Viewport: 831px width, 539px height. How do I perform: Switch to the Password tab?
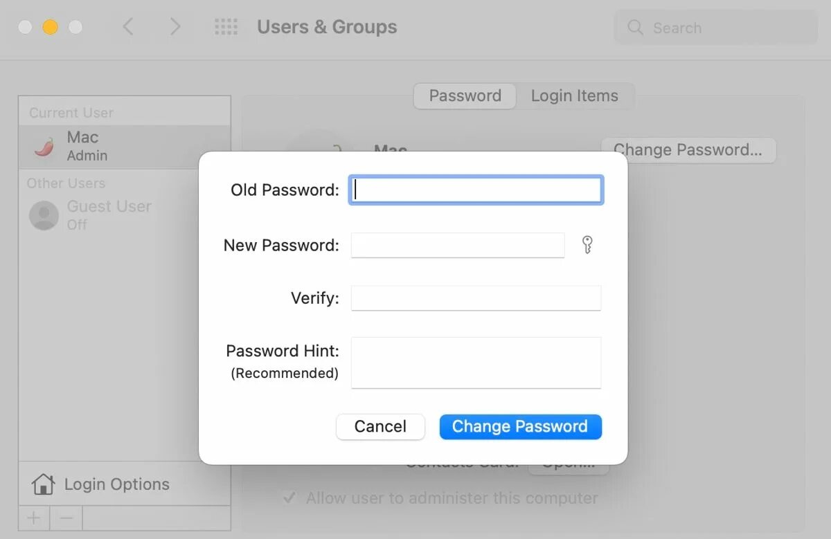point(465,96)
